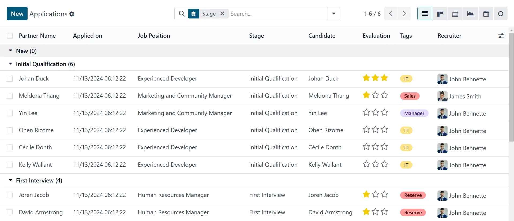Switch to list view
Screen dimensions: 514x221
point(425,14)
